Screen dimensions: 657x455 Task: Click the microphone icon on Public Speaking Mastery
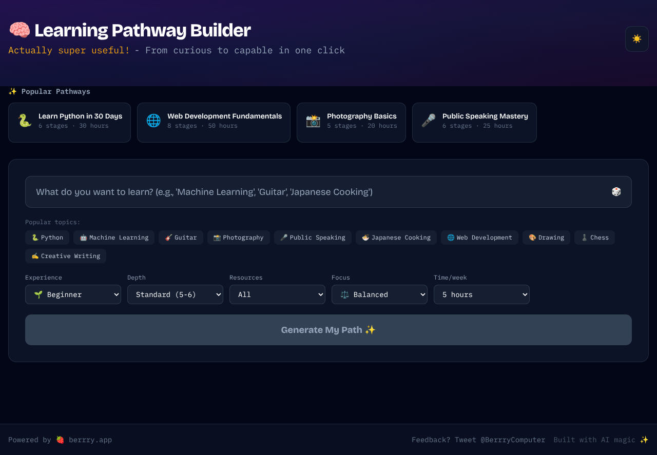pos(429,121)
